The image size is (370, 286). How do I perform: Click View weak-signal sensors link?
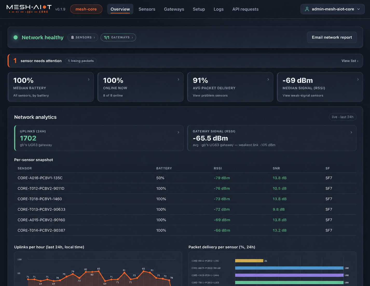pyautogui.click(x=303, y=95)
